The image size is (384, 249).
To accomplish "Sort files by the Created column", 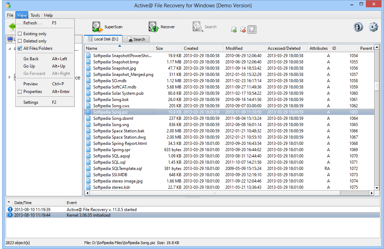I will coord(203,48).
